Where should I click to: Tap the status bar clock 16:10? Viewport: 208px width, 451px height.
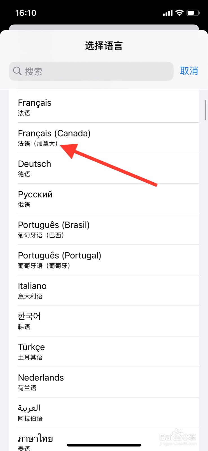pos(26,13)
